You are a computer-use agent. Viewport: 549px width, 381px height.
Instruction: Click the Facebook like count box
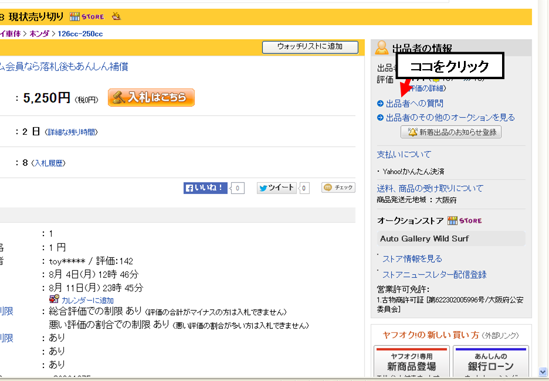pyautogui.click(x=238, y=188)
